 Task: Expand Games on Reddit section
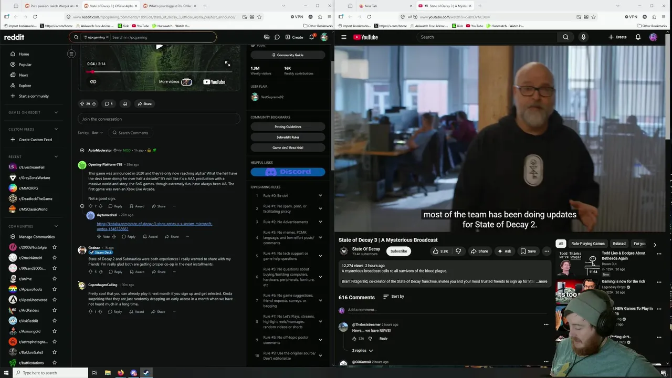[x=56, y=112]
